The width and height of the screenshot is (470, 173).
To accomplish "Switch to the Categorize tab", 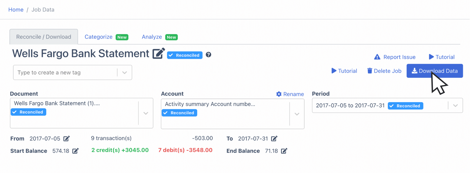I will (99, 37).
